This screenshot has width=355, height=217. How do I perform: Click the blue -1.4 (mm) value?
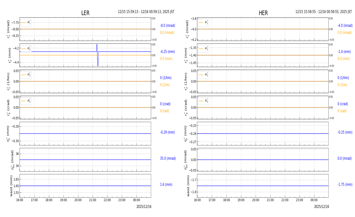point(344,52)
